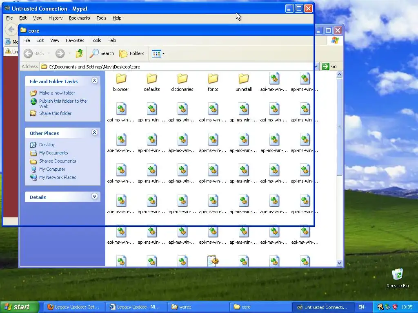
Task: Click scrollbar down arrow in core window
Action: [339, 263]
